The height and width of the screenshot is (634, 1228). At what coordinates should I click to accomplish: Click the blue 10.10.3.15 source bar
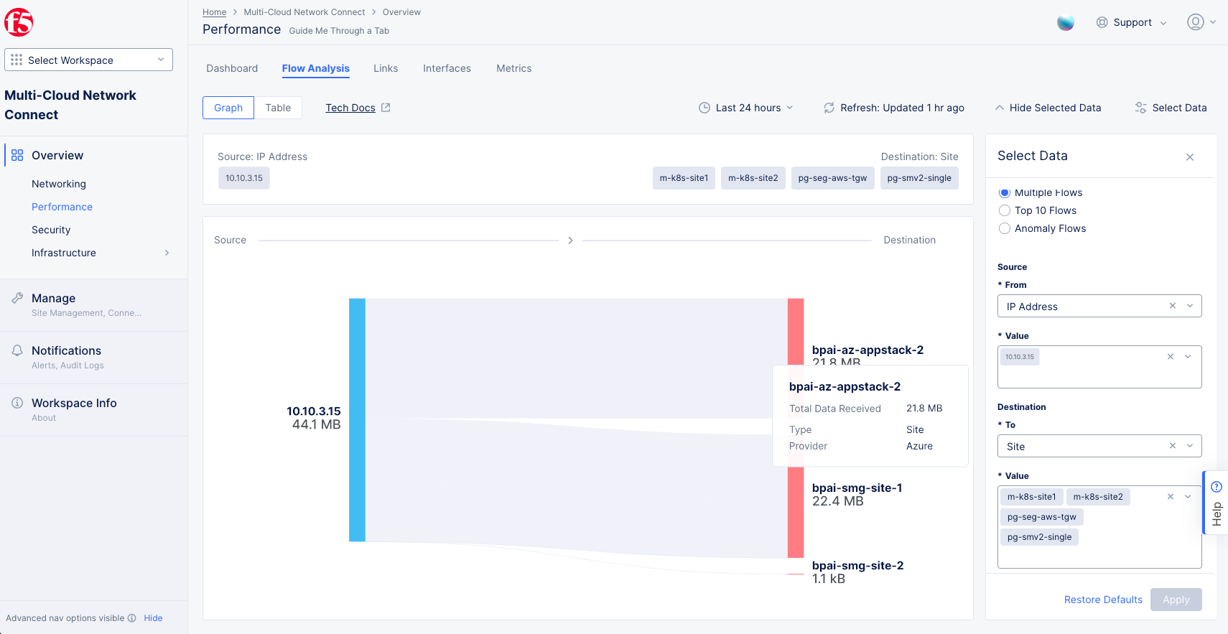(357, 420)
